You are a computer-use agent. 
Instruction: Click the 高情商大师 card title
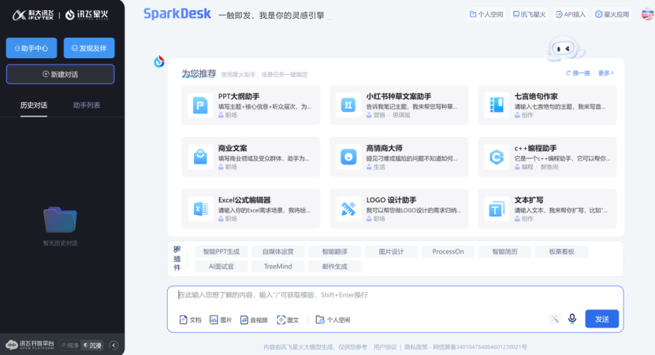pos(385,148)
